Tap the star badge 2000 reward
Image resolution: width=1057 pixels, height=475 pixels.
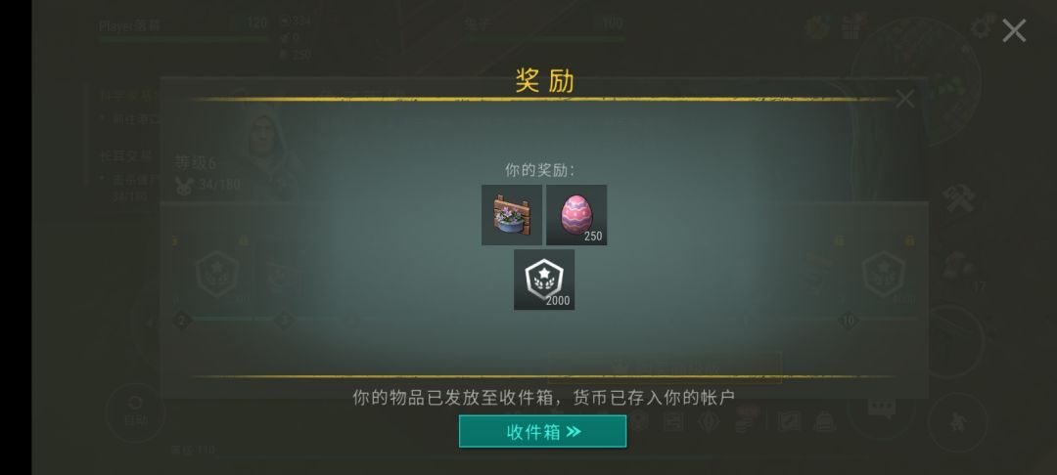coord(544,280)
